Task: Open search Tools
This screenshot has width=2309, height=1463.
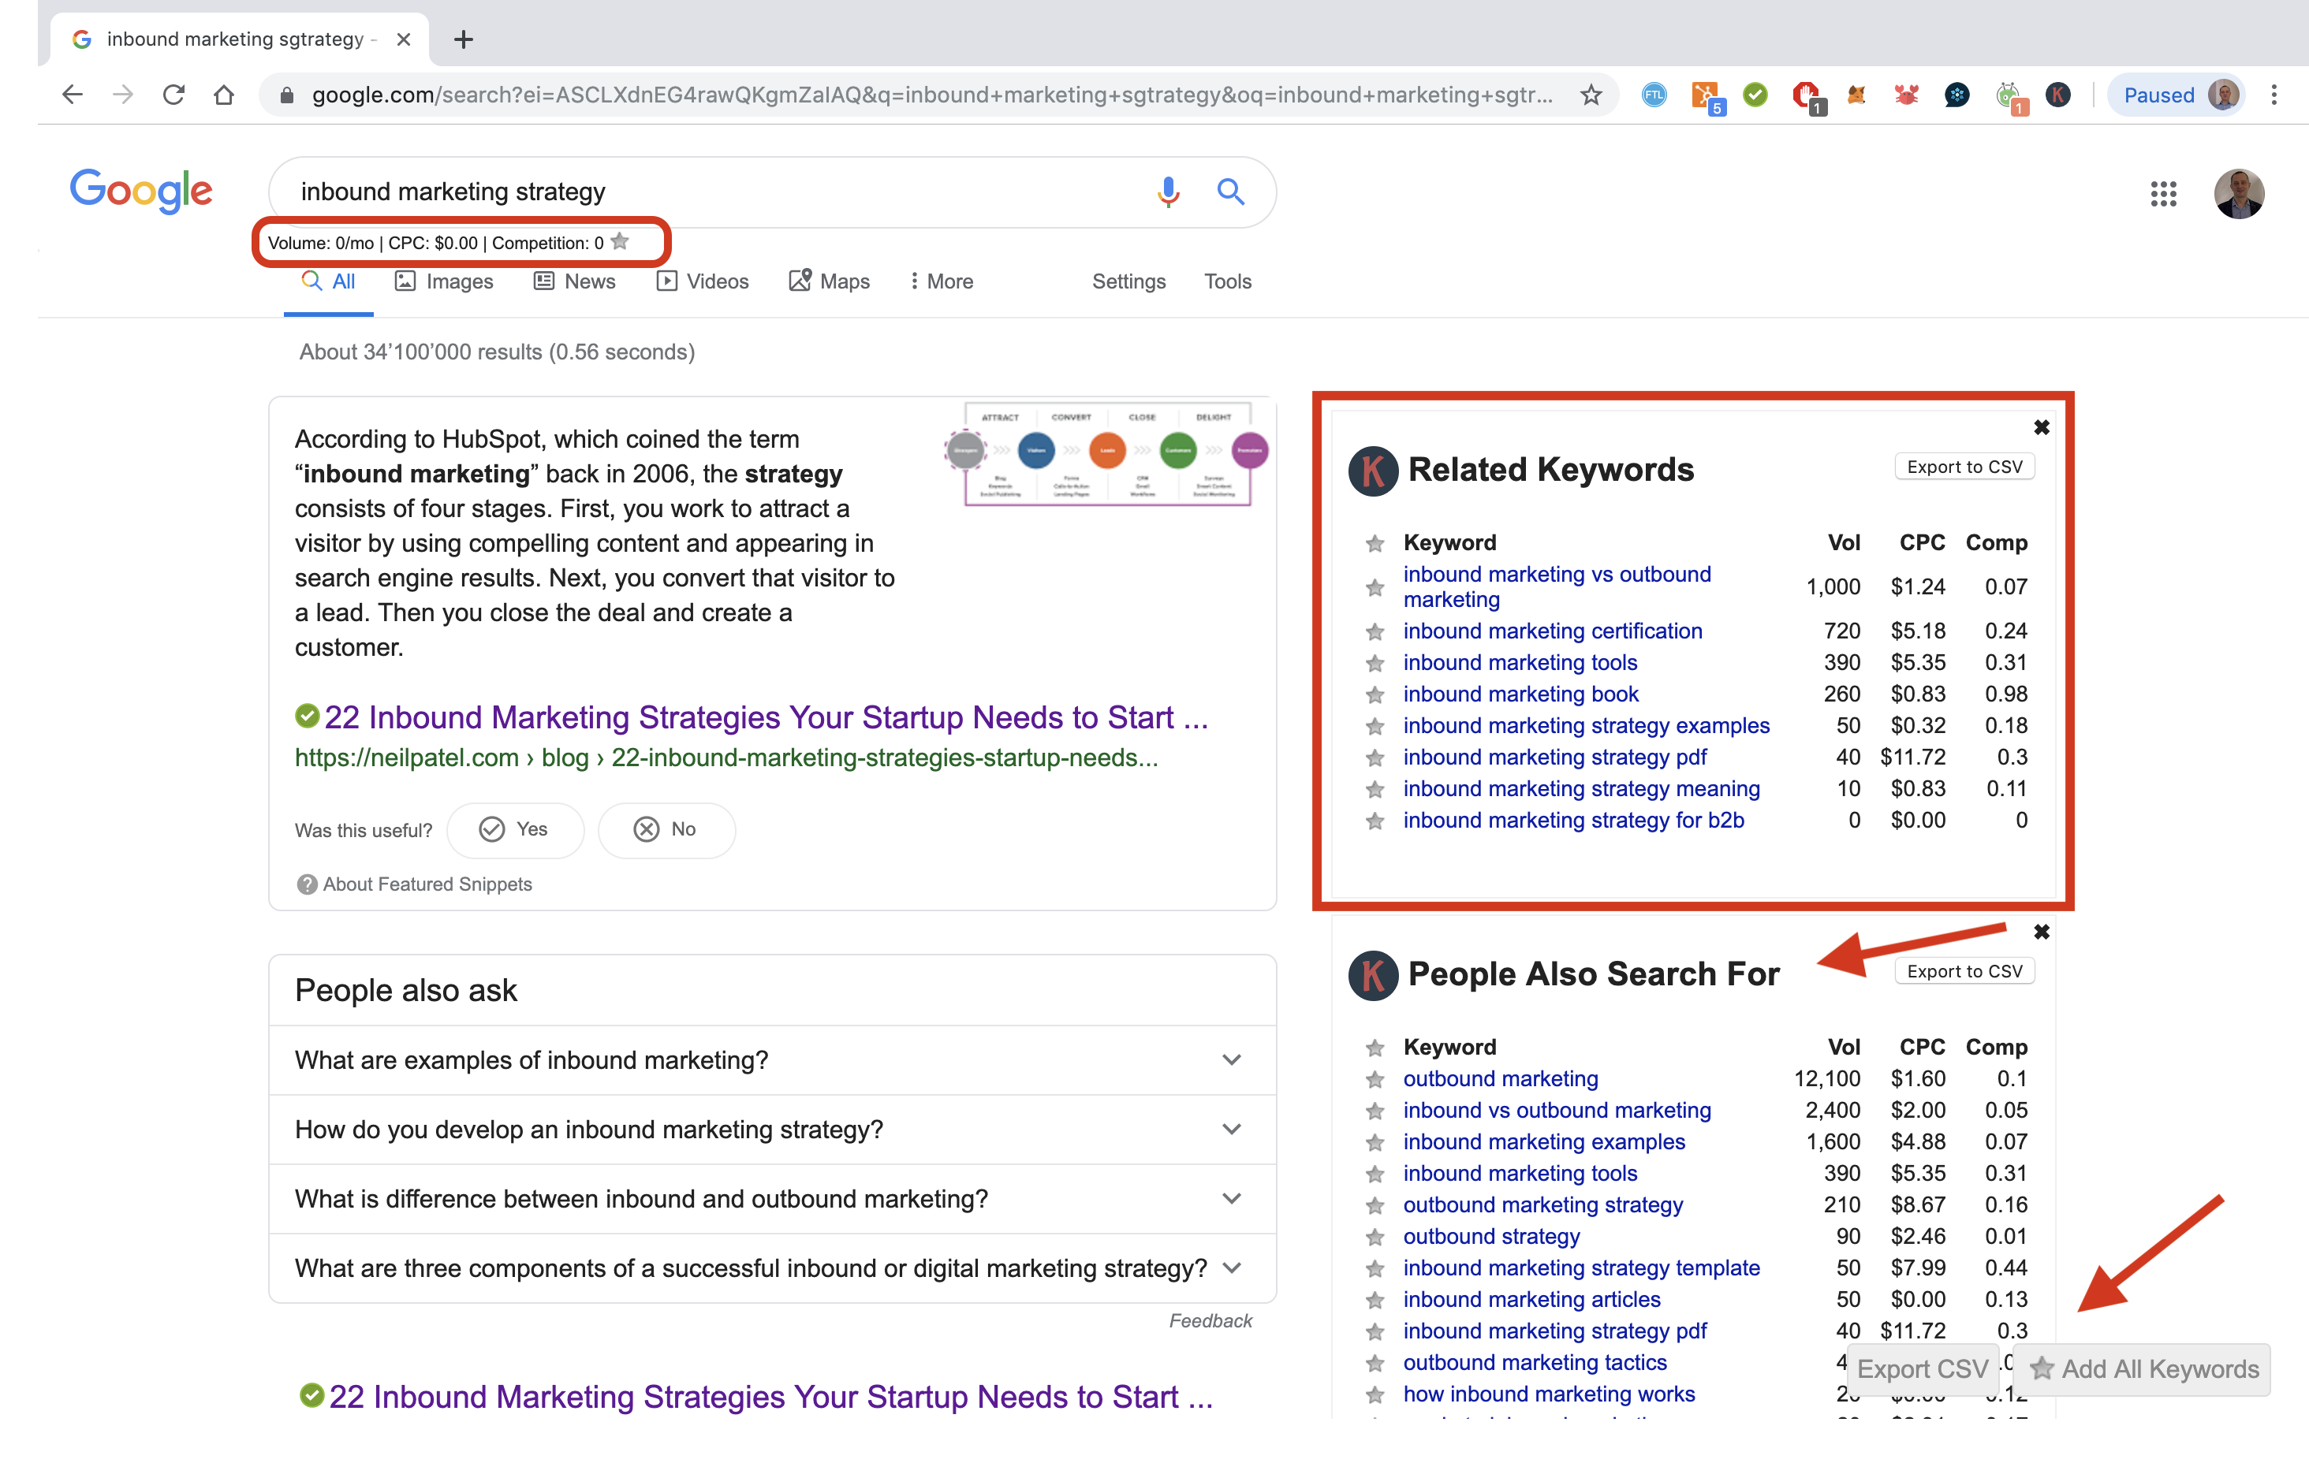Action: (x=1227, y=282)
